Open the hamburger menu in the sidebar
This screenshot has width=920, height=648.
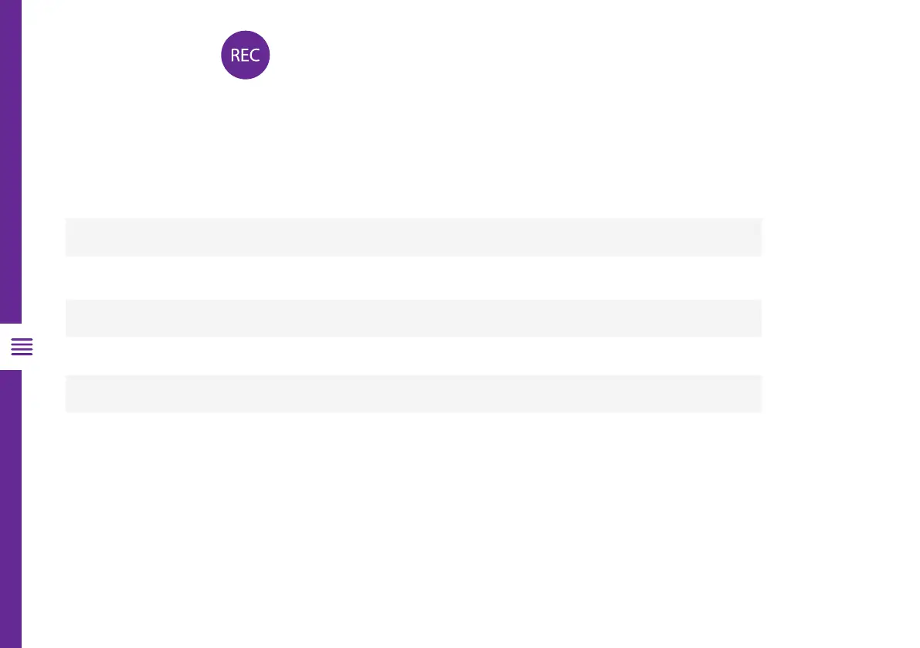(x=22, y=347)
